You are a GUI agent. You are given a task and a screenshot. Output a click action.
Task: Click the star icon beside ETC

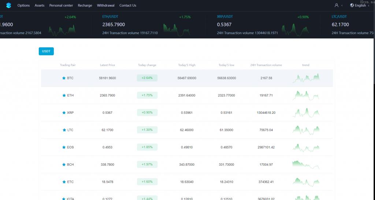(x=64, y=182)
